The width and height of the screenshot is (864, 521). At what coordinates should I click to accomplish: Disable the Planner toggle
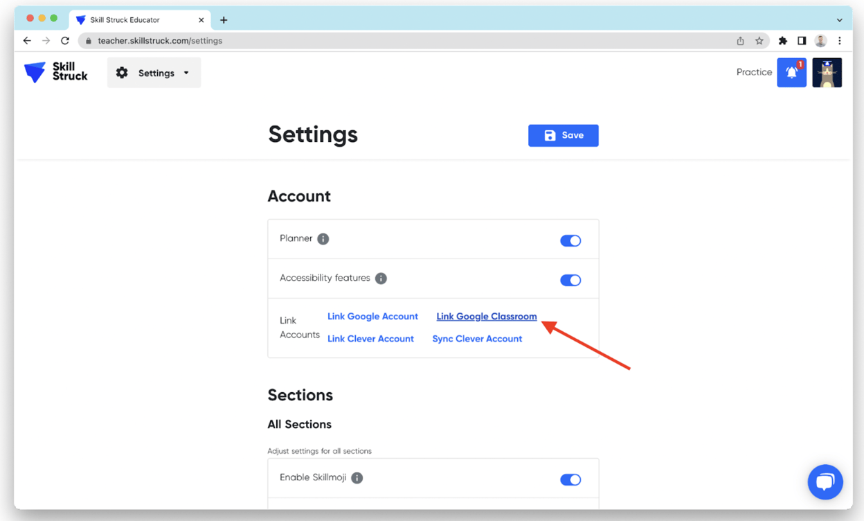coord(570,240)
